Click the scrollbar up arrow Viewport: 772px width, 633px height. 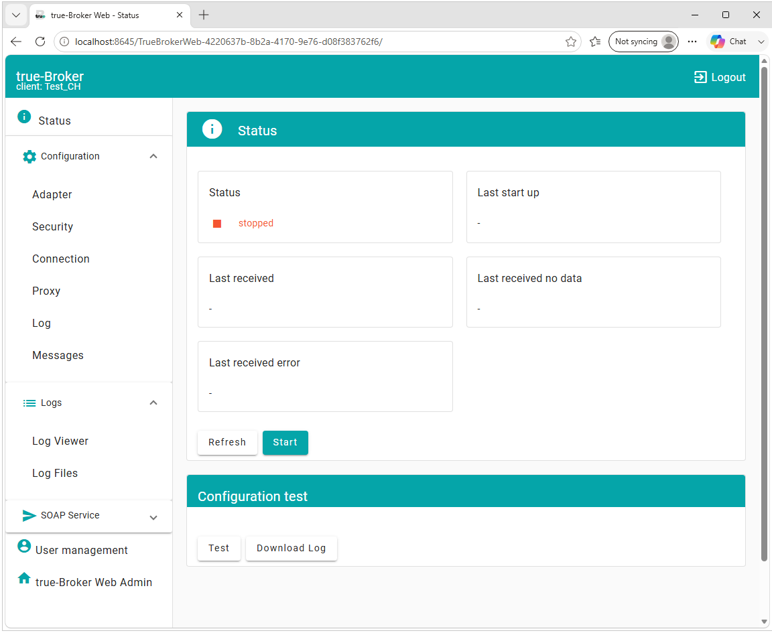(x=765, y=61)
